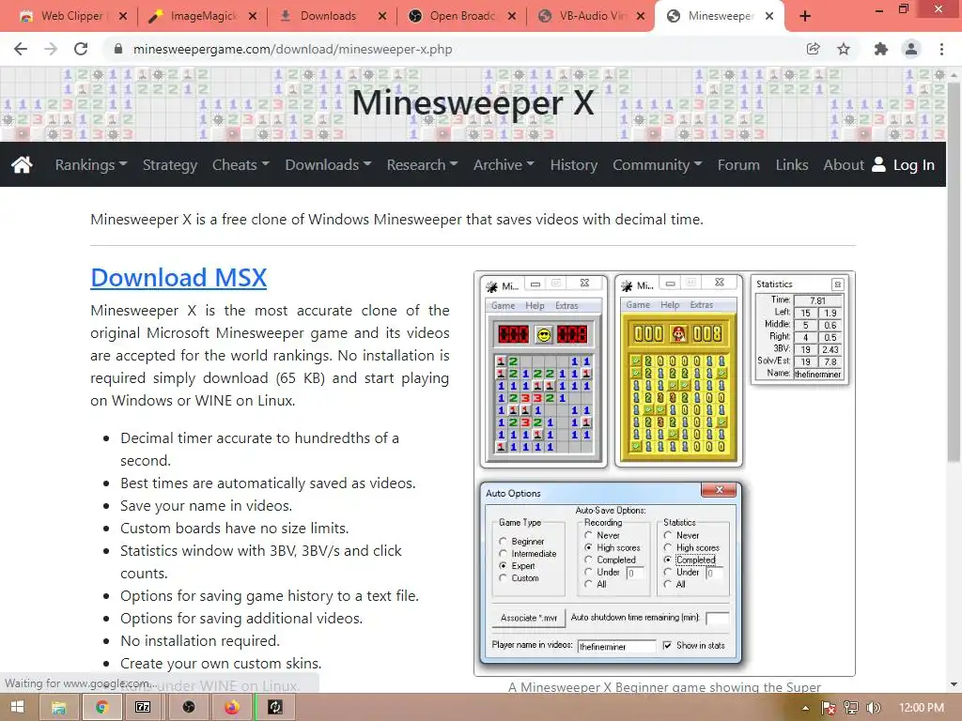This screenshot has height=721, width=962.
Task: Open Firefox from the taskbar
Action: tap(232, 708)
